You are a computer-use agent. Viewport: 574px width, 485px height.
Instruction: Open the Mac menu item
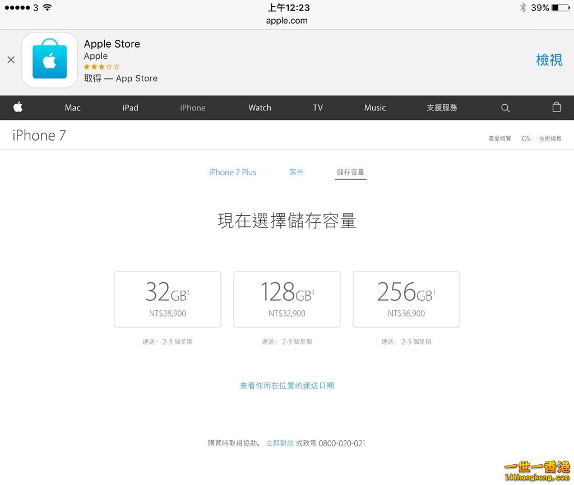(72, 108)
